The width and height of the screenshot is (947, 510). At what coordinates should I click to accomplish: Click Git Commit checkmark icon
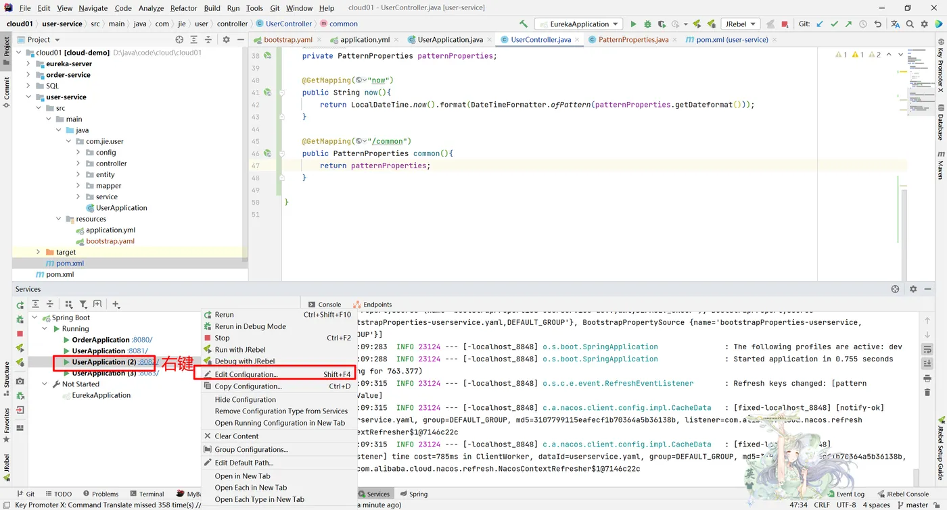pyautogui.click(x=834, y=24)
